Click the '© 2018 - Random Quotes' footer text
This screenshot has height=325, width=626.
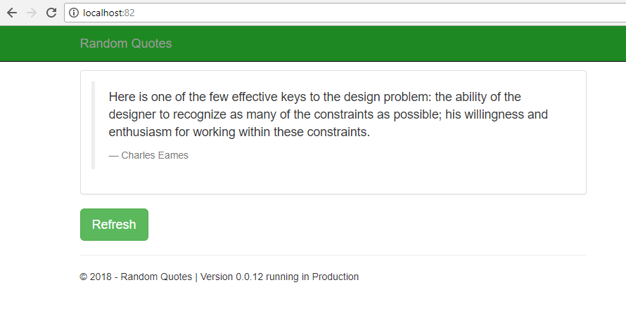tap(136, 277)
